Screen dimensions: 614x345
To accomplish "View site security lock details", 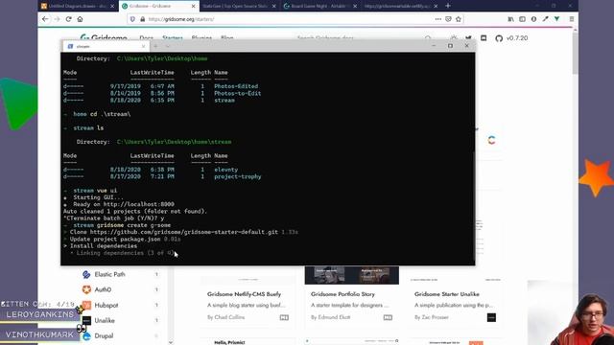I will (142, 19).
